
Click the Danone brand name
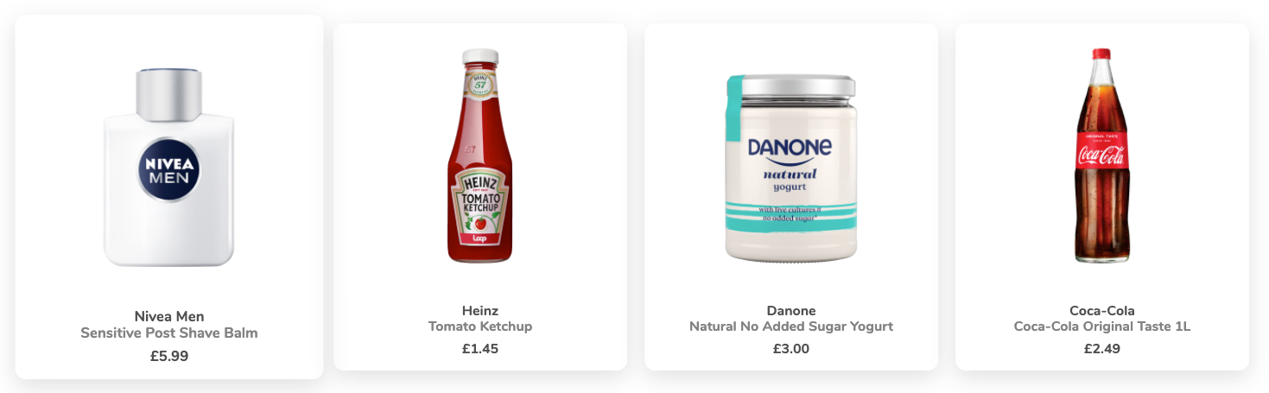791,311
